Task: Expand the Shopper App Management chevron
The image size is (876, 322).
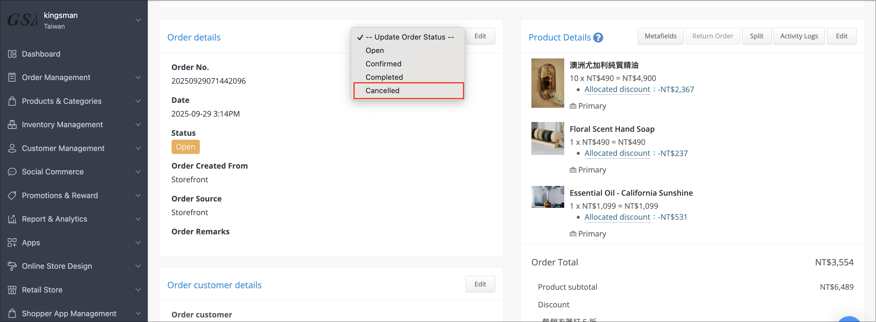Action: 138,313
